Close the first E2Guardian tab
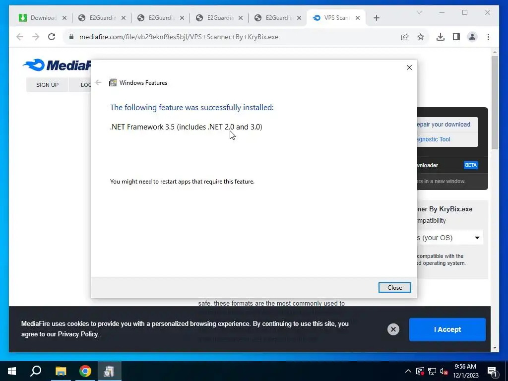508x381 pixels. click(124, 18)
